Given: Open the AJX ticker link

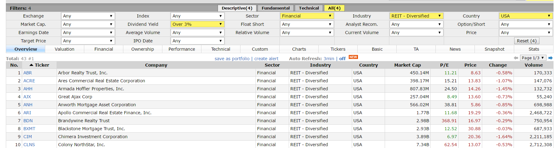Looking at the screenshot, I should click(x=27, y=97).
